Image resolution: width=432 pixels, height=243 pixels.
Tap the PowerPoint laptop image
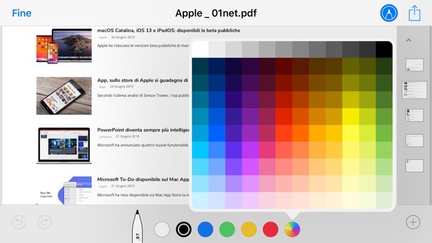coord(64,146)
